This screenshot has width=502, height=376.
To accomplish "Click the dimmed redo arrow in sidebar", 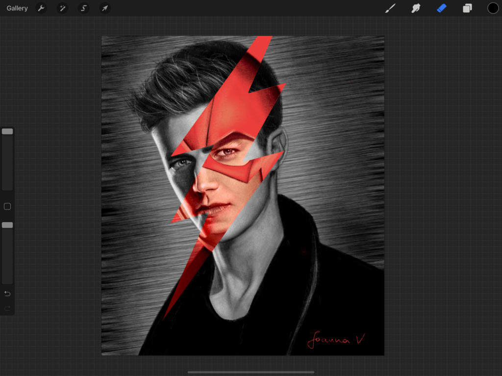I will click(7, 308).
